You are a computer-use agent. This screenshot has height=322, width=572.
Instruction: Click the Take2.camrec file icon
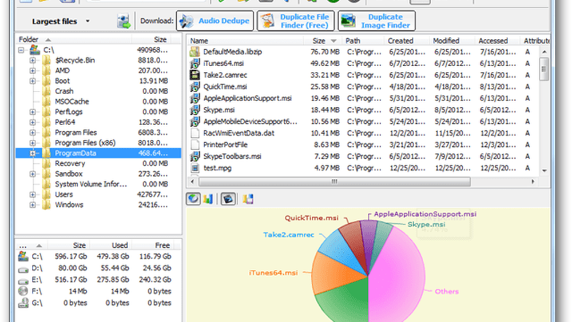click(x=194, y=74)
